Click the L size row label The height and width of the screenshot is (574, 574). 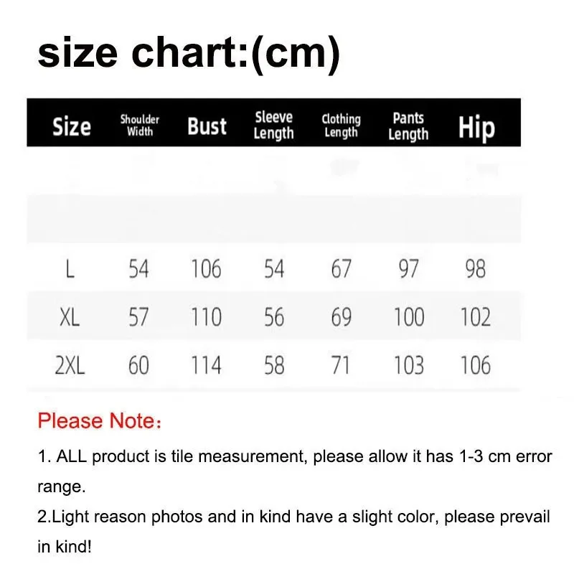point(70,269)
